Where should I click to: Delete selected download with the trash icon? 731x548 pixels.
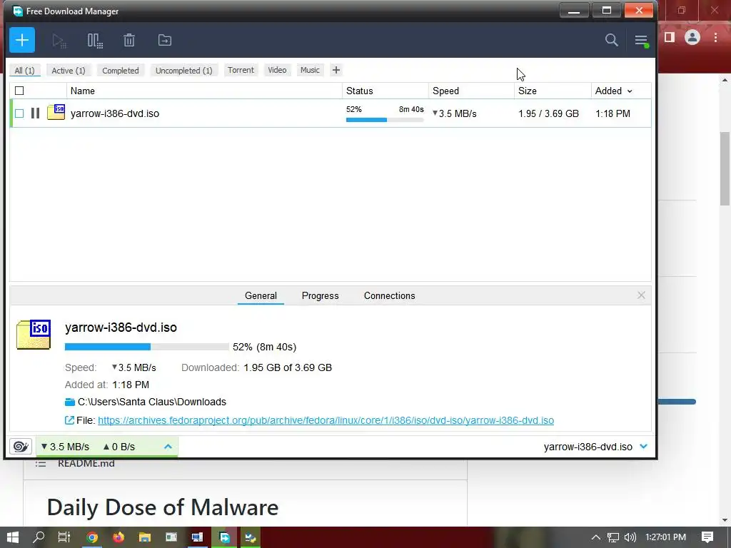pyautogui.click(x=129, y=40)
